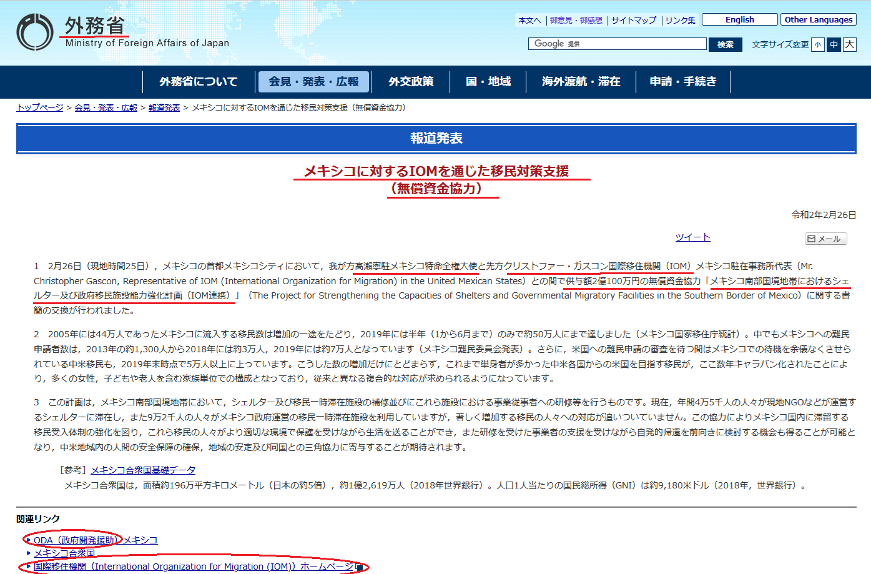Set font size to small 小
Viewport: 871px width, 574px height.
pyautogui.click(x=817, y=44)
